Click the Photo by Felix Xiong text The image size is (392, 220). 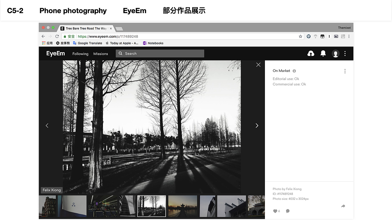click(x=287, y=189)
